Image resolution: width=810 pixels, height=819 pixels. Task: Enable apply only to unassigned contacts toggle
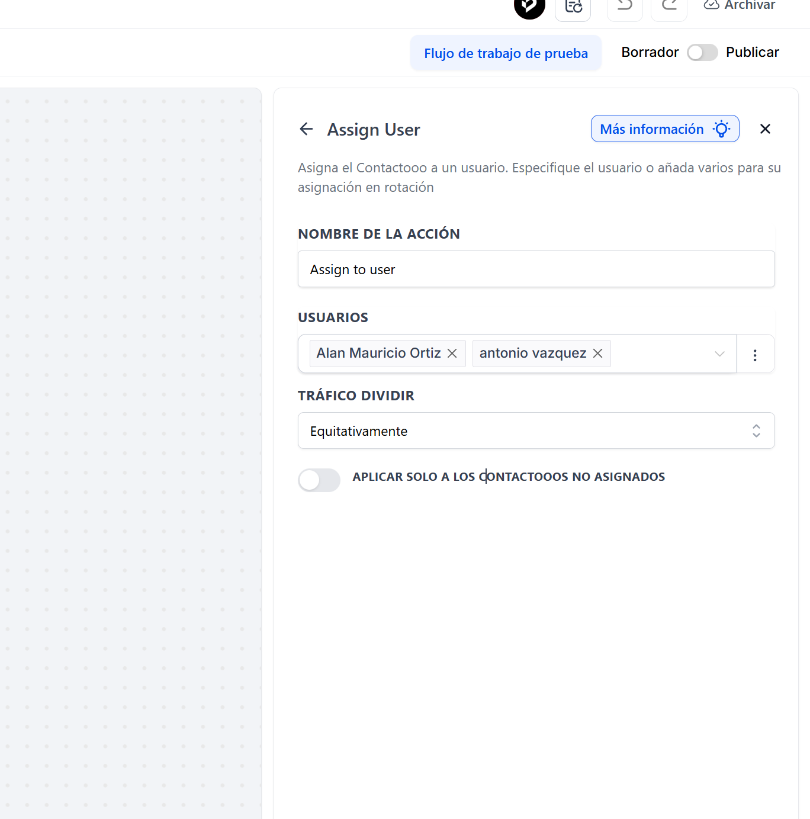pos(319,480)
